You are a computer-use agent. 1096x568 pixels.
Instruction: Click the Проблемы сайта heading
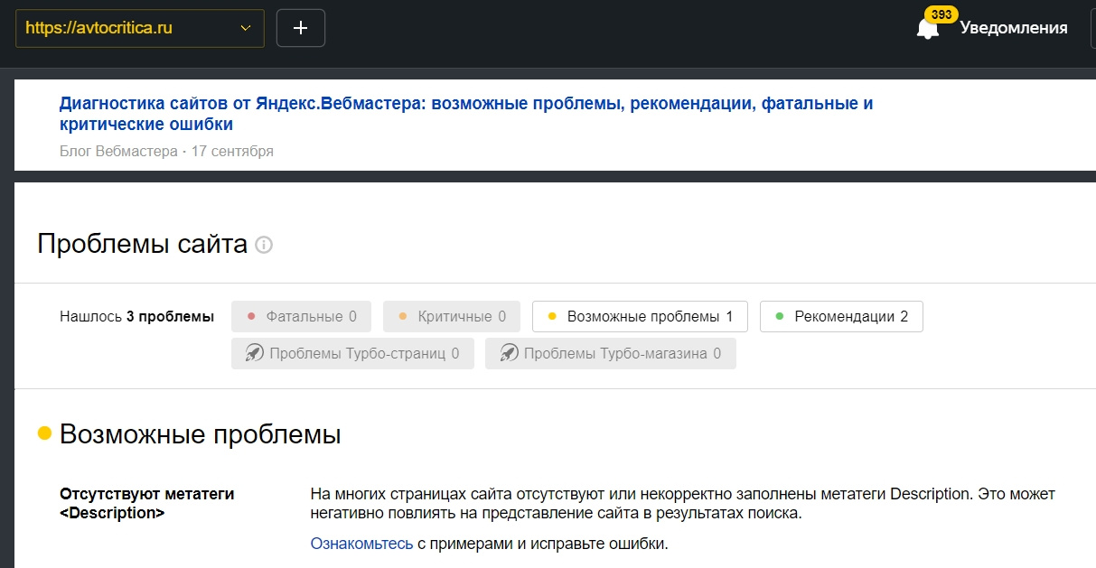pyautogui.click(x=142, y=244)
